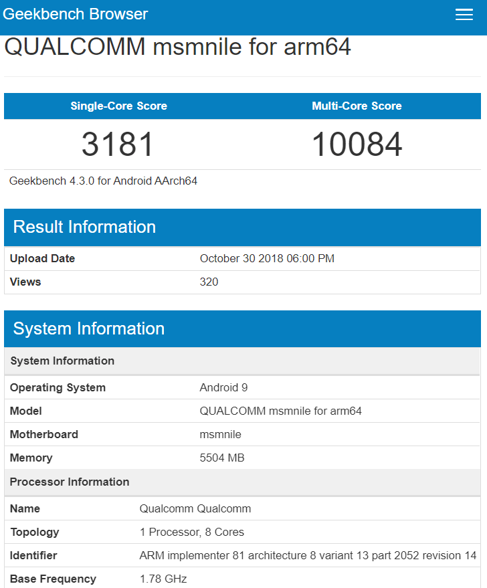Click the processor Name label
The width and height of the screenshot is (487, 588).
coord(25,508)
